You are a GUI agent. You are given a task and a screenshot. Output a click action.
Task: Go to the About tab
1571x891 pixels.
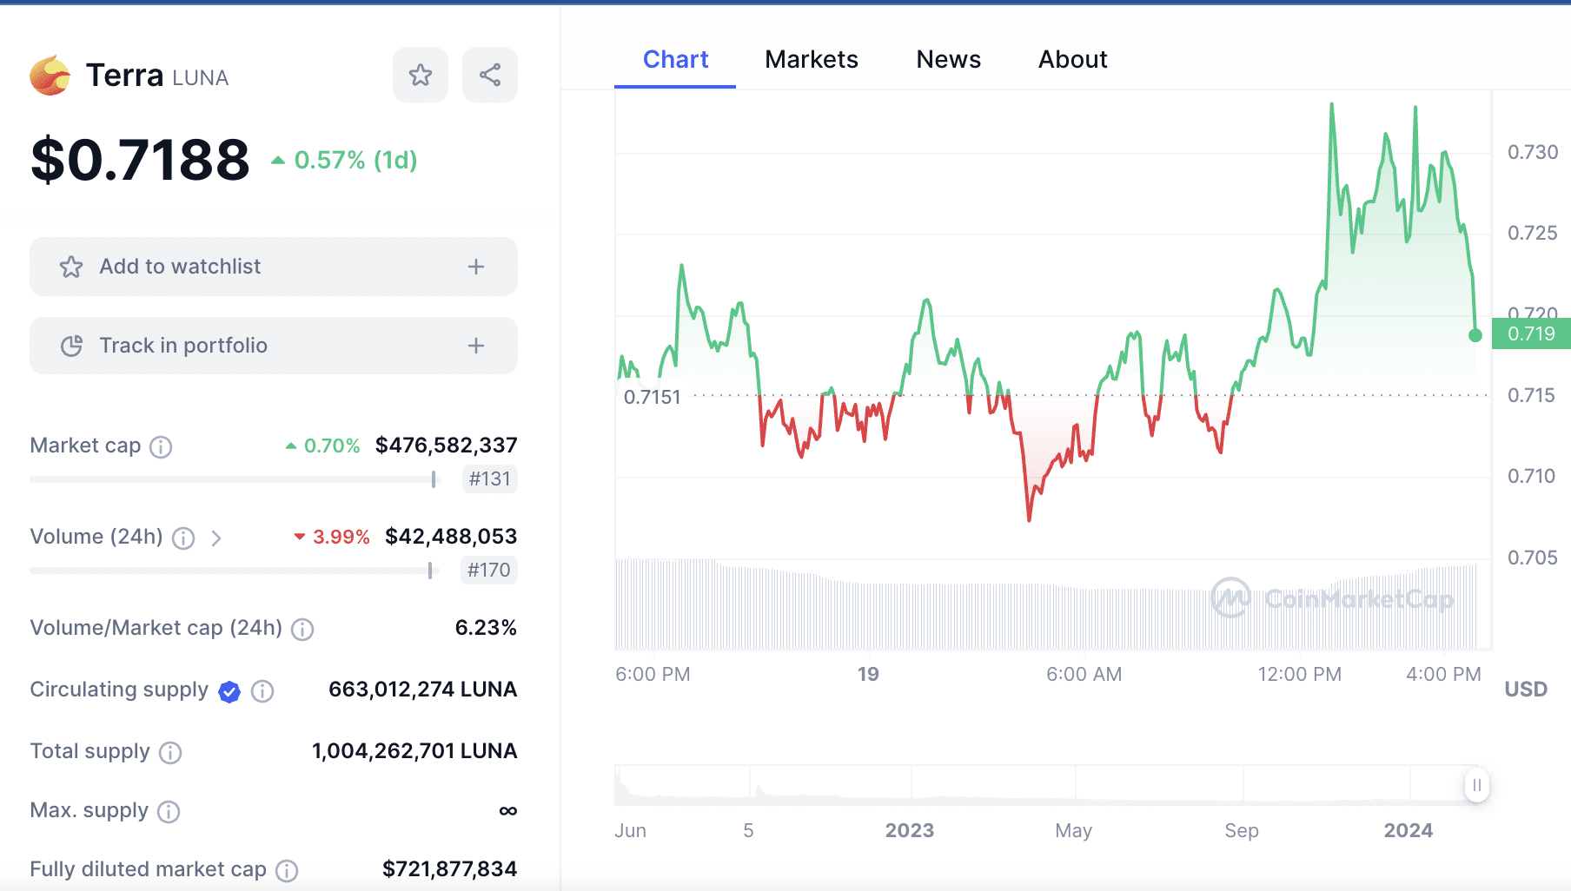coord(1072,59)
